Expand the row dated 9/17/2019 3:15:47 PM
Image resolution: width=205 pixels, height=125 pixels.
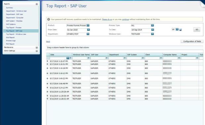(47, 61)
